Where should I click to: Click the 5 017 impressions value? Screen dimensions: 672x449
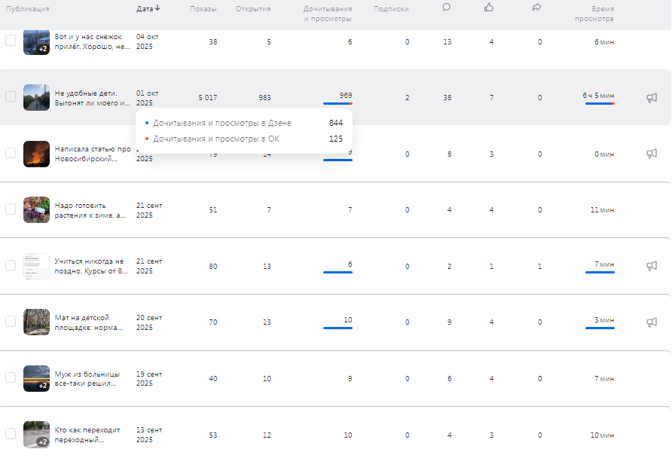pyautogui.click(x=208, y=98)
